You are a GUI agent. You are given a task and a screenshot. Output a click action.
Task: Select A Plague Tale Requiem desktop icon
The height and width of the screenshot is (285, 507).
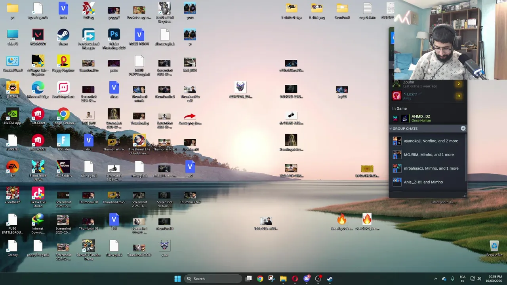(38, 65)
